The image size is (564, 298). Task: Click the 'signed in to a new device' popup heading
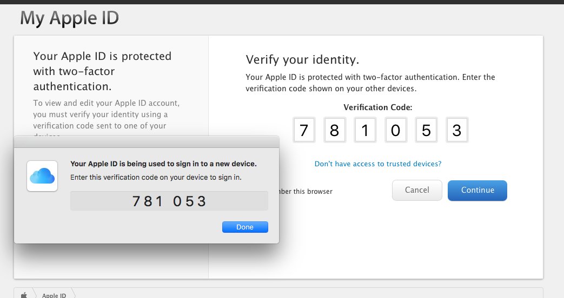pos(163,164)
